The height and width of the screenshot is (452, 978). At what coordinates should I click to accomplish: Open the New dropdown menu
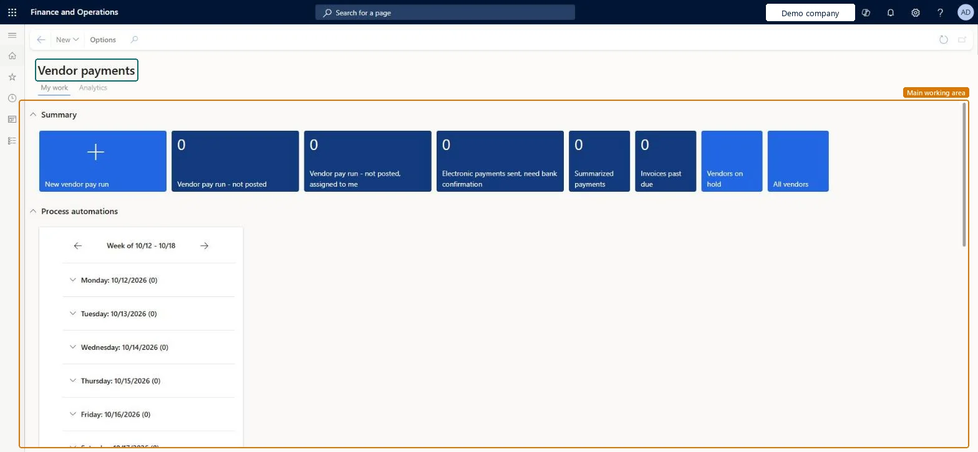67,39
